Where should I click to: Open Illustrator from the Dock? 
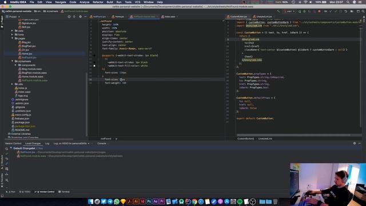pyautogui.click(x=136, y=201)
